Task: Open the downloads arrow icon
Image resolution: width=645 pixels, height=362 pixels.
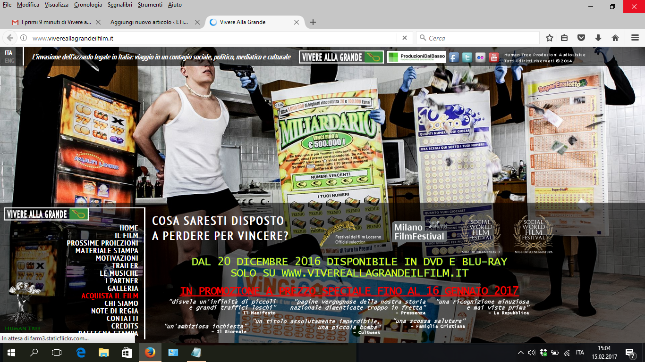Action: 598,38
